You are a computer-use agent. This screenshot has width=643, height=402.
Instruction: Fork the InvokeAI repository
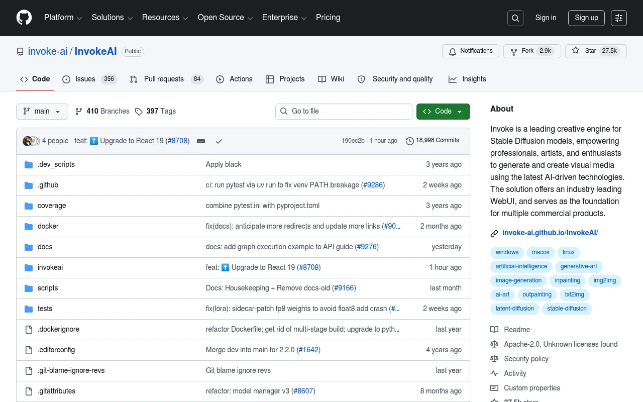coord(532,51)
